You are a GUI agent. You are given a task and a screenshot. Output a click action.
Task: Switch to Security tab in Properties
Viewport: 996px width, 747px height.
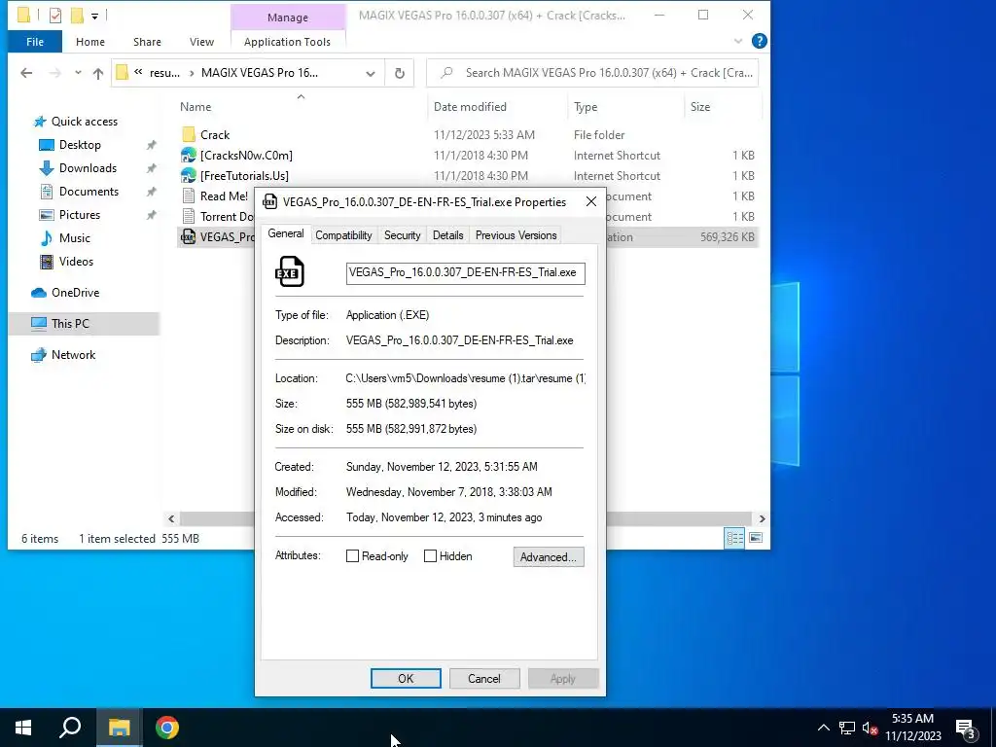(x=402, y=235)
